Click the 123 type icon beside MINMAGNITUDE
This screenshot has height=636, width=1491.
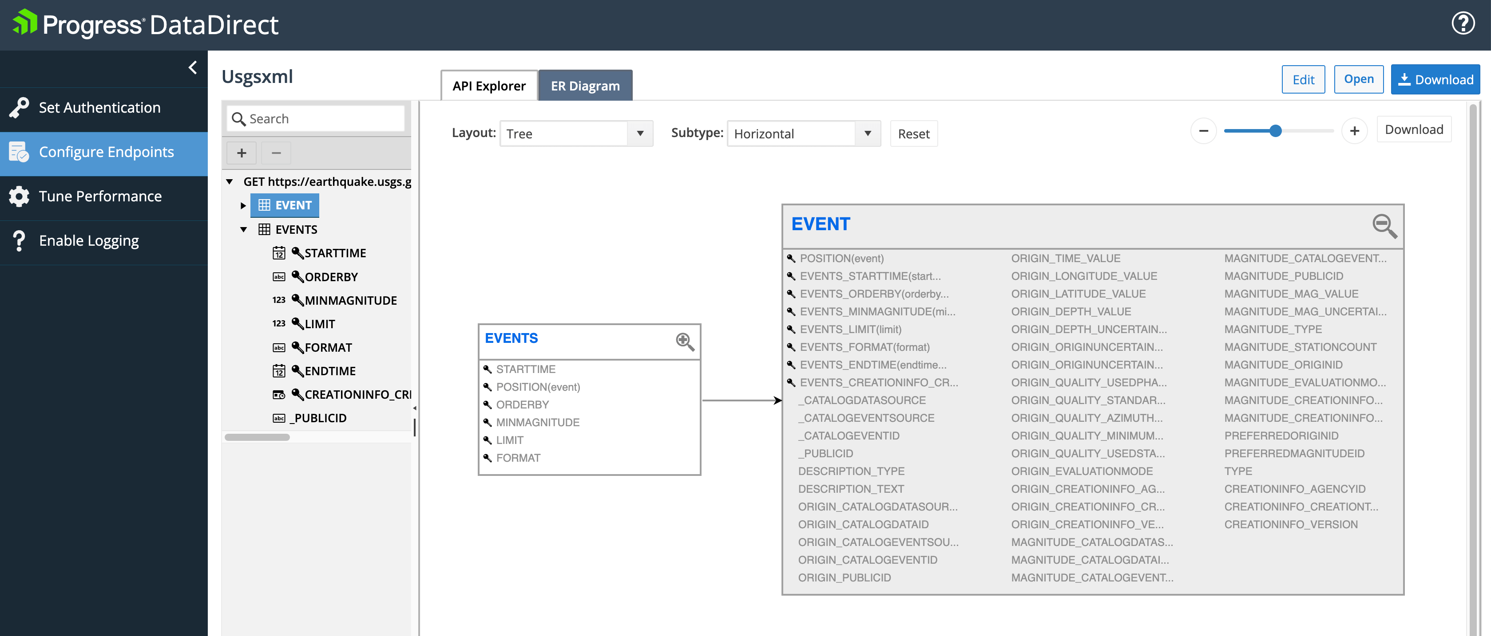[279, 300]
